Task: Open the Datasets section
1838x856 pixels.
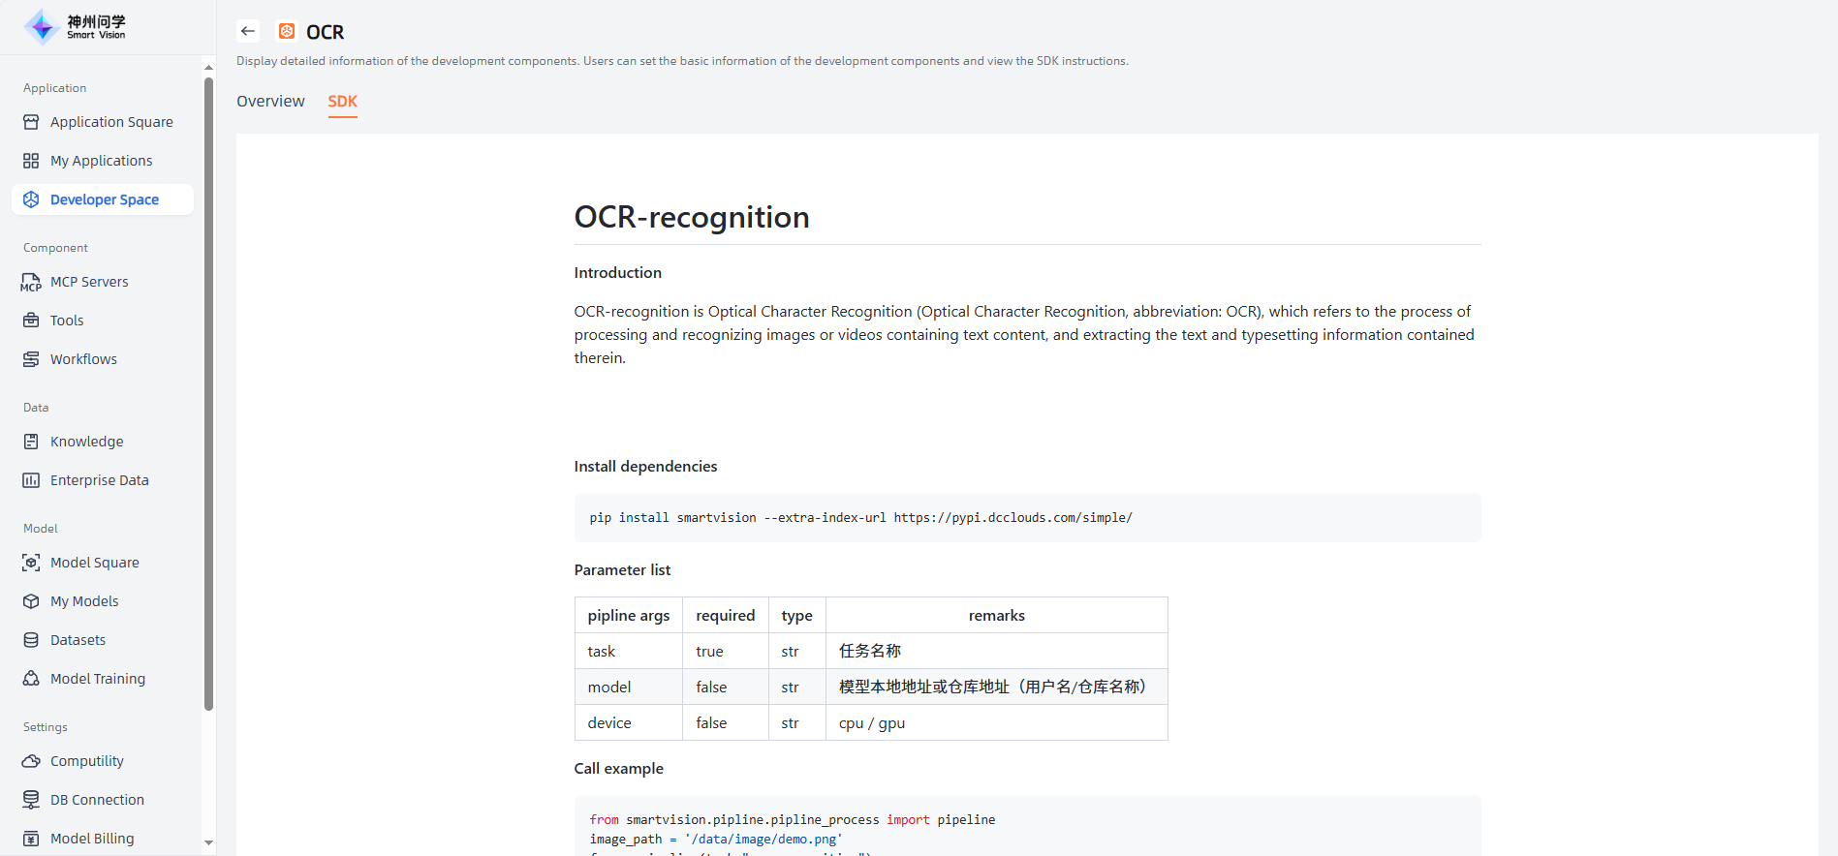Action: pos(78,640)
